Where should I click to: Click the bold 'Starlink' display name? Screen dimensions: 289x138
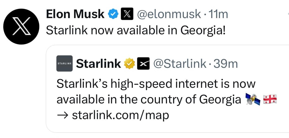pyautogui.click(x=98, y=64)
